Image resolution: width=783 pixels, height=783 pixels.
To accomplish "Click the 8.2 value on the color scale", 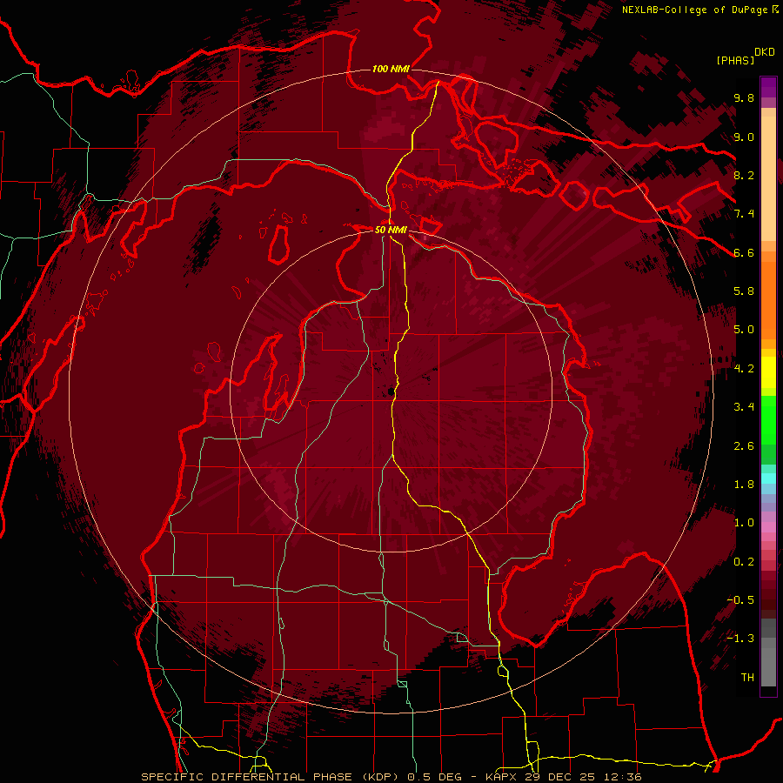I will 744,175.
